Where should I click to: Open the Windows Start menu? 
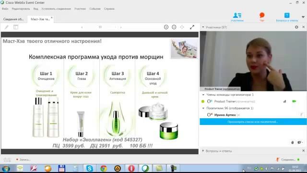[6, 168]
